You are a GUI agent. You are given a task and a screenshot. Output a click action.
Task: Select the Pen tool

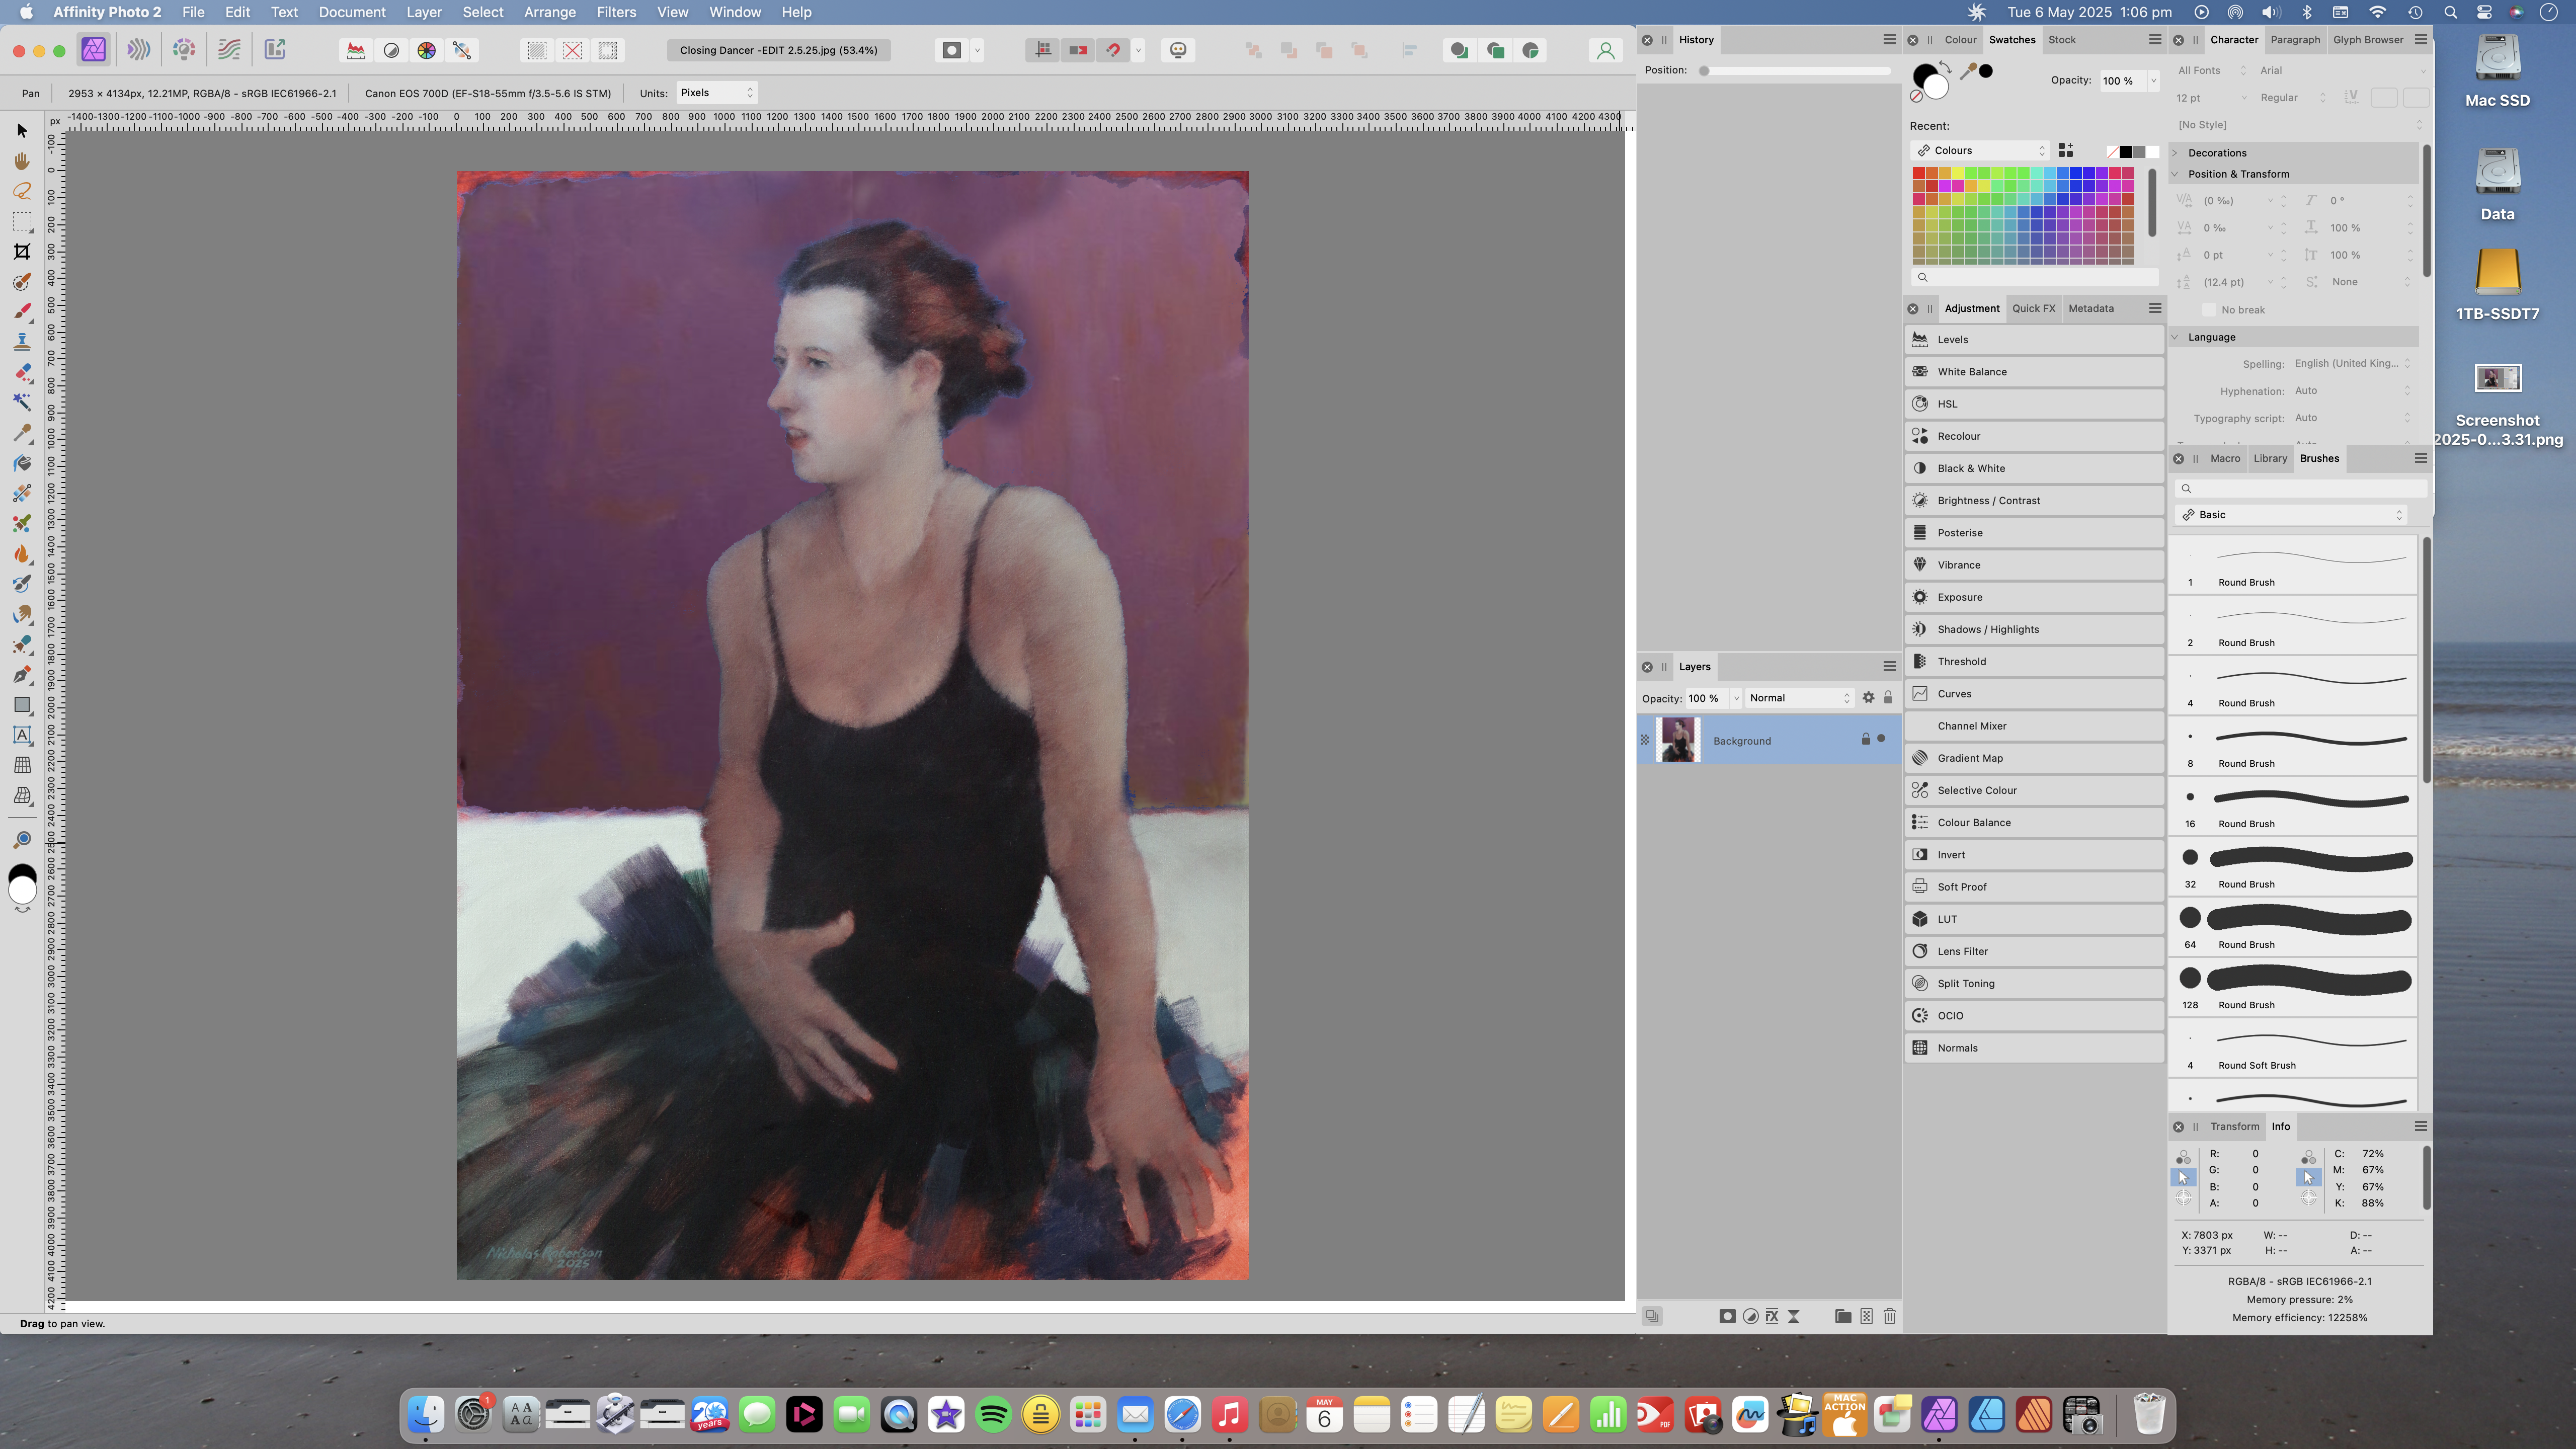click(22, 675)
